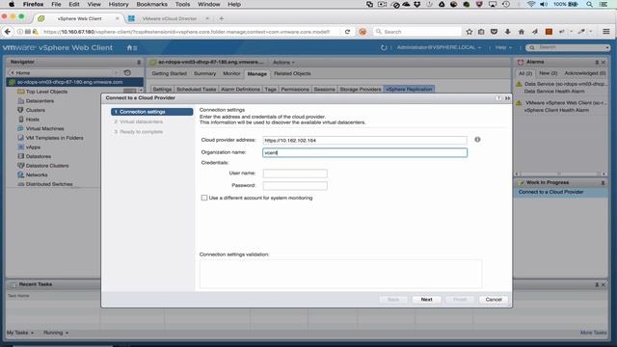Image resolution: width=617 pixels, height=347 pixels.
Task: Open the My Tasks dropdown
Action: coord(20,333)
